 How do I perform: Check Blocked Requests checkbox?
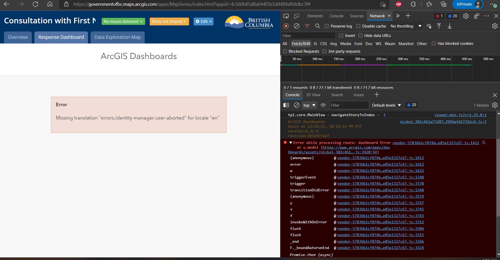[x=285, y=51]
